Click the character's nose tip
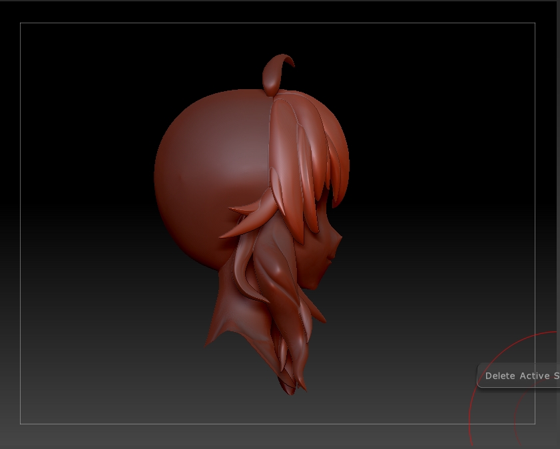560x449 pixels. pos(339,236)
